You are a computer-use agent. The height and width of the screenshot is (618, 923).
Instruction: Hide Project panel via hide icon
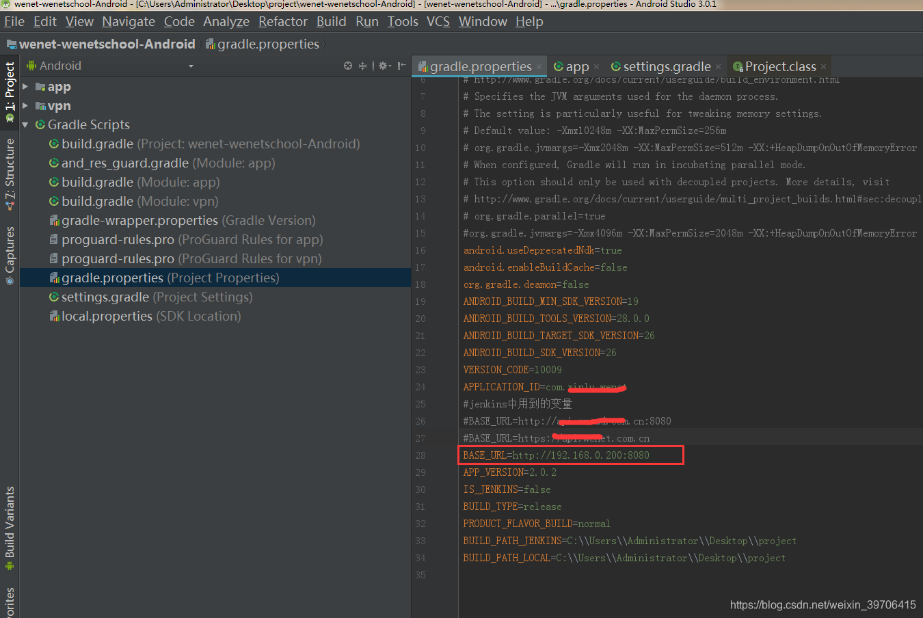[401, 65]
